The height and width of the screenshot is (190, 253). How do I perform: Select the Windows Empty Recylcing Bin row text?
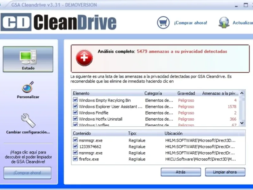pos(105,100)
